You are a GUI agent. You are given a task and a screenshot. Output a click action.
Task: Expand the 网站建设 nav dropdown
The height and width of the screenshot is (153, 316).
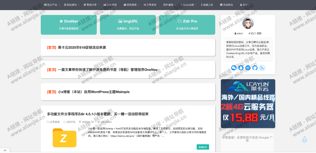pos(72,5)
